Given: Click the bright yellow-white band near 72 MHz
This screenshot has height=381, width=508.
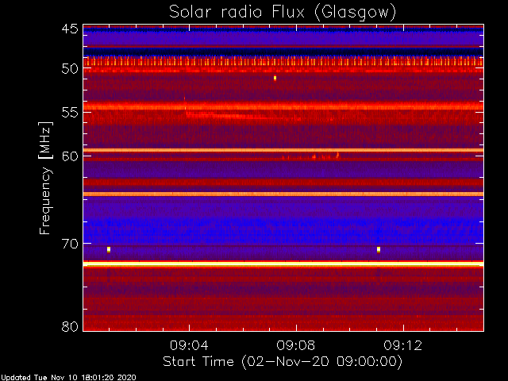Looking at the screenshot, I should pyautogui.click(x=283, y=264).
